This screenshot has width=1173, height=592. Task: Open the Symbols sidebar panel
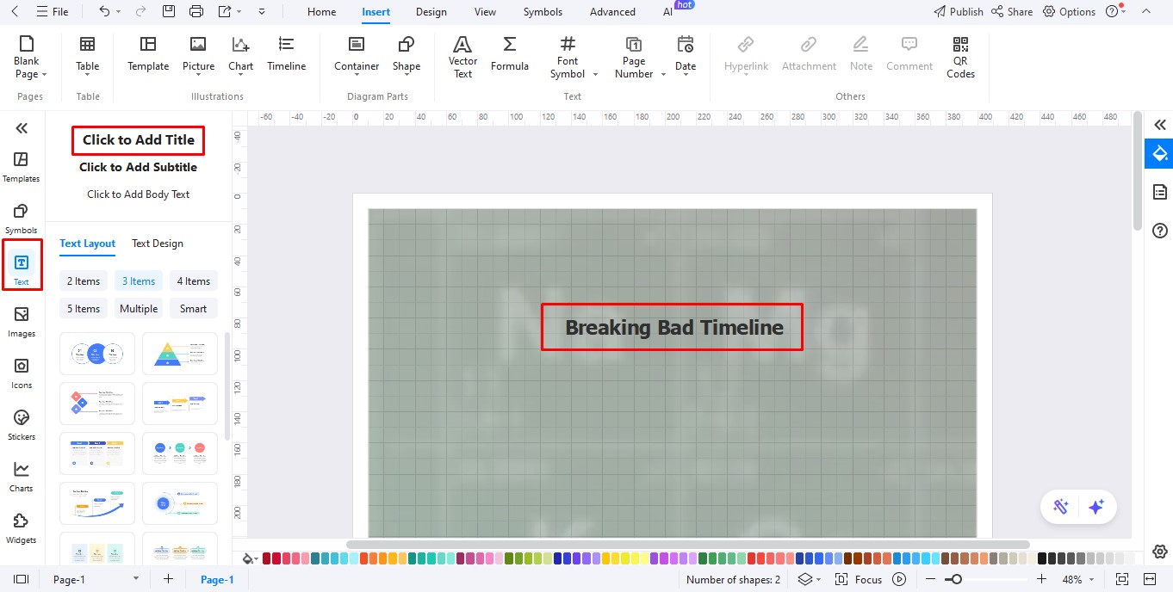click(22, 219)
